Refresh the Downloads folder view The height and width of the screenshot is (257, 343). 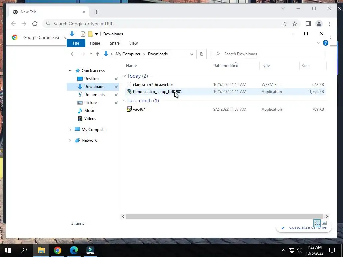tap(201, 54)
